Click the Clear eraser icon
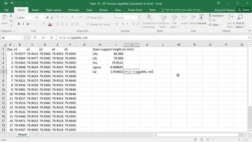The height and width of the screenshot is (142, 252). pyautogui.click(x=210, y=25)
